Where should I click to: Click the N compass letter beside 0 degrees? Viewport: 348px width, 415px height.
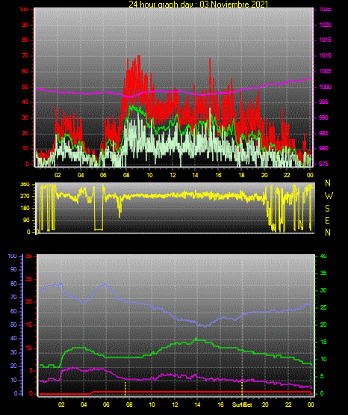point(328,233)
